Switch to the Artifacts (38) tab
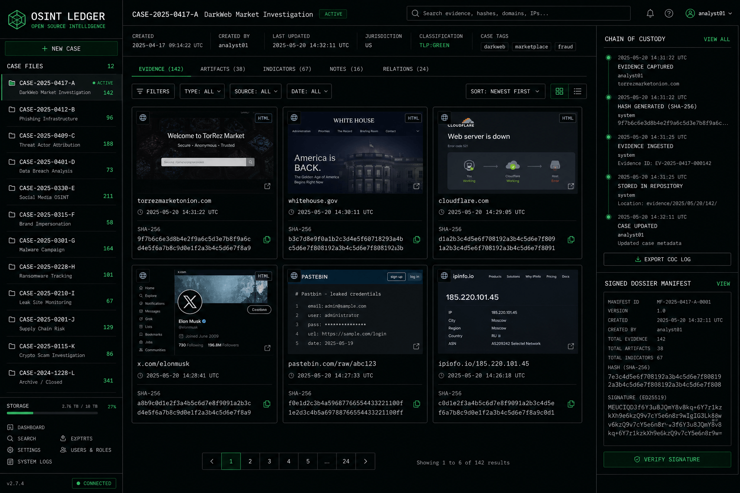 223,69
